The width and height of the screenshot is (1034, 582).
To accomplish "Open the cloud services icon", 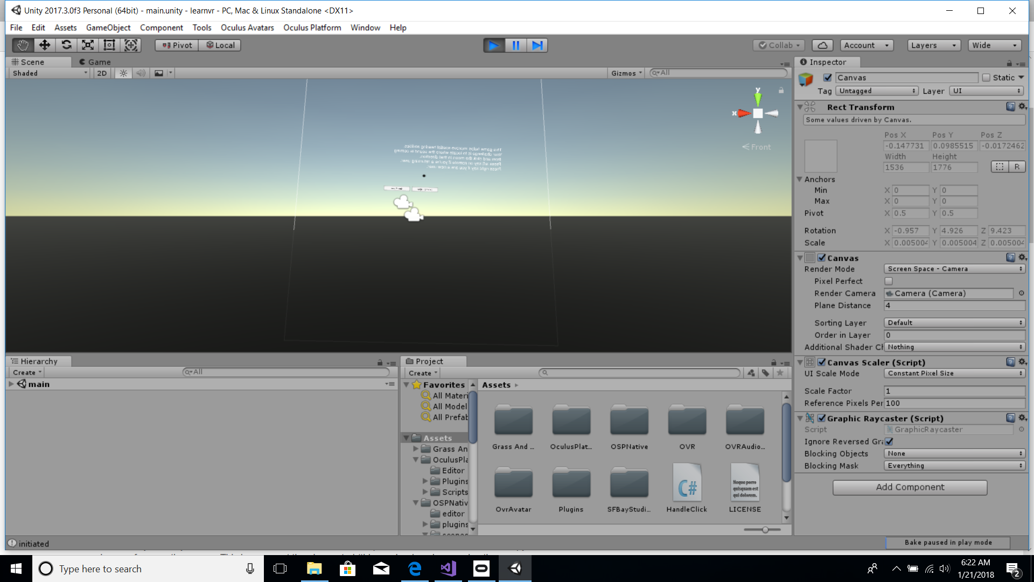I will [822, 45].
